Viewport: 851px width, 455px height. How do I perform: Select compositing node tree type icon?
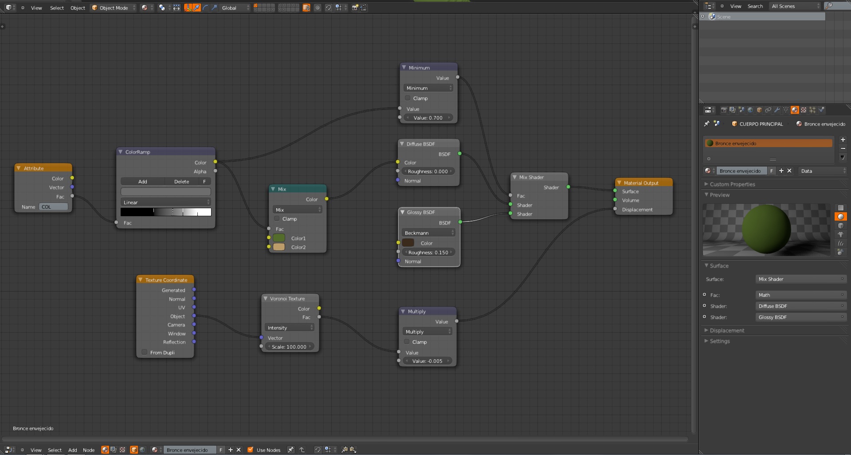pos(114,450)
